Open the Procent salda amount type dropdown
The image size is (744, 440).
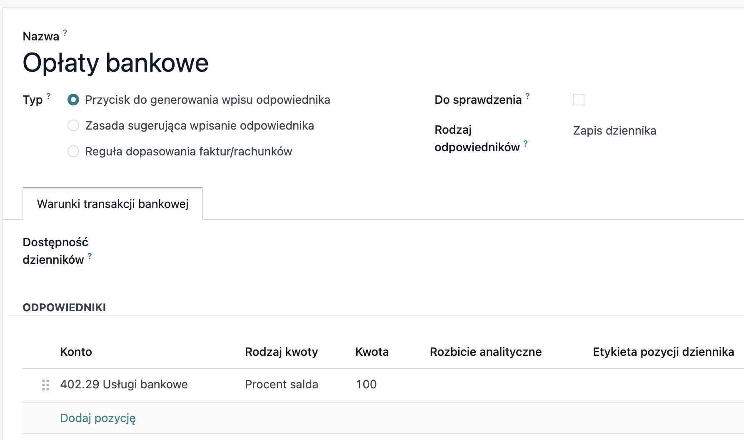(281, 385)
